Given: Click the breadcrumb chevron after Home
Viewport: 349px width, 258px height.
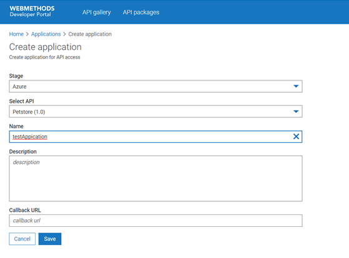Looking at the screenshot, I should (27, 34).
